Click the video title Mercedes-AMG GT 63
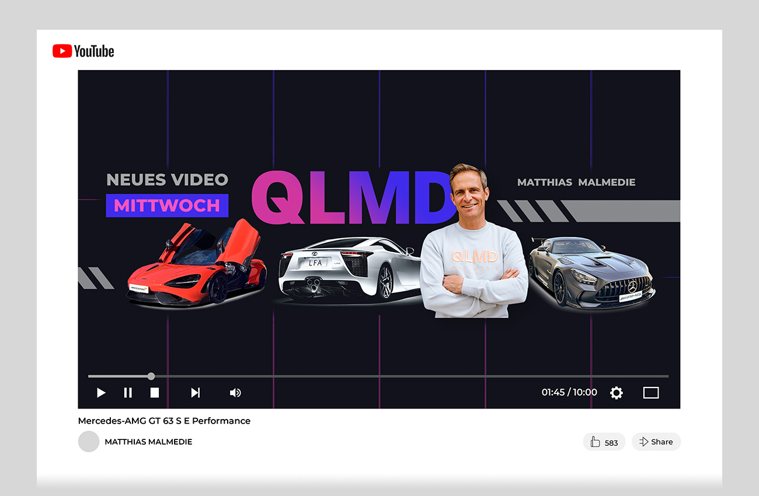 click(x=164, y=421)
